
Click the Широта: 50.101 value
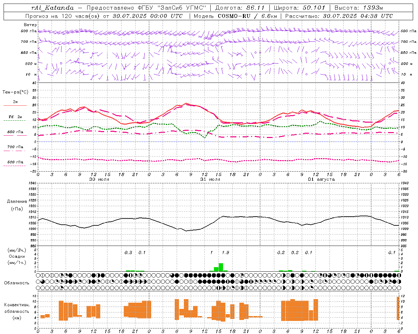click(299, 8)
